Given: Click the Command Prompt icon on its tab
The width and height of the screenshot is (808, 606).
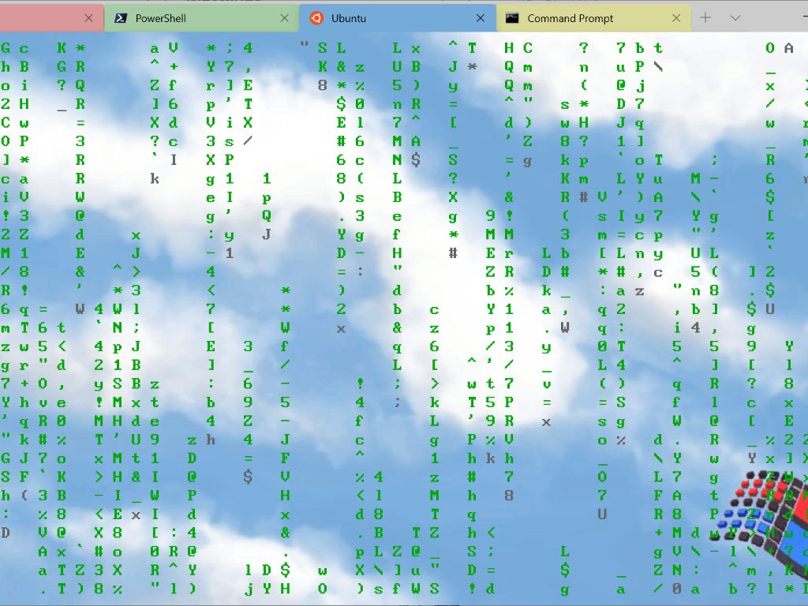Looking at the screenshot, I should point(512,18).
